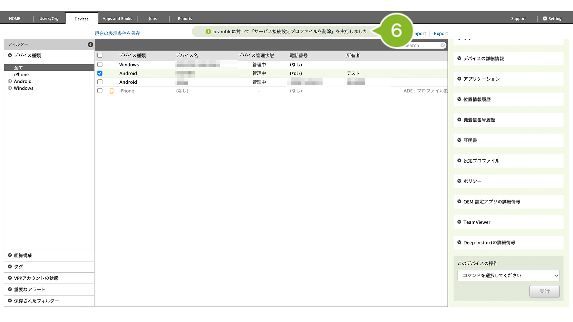Click the デバイス種類 filter header icon
The image size is (573, 322).
10,55
